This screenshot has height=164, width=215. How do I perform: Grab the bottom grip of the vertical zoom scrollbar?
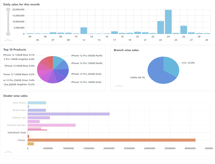click(8, 34)
